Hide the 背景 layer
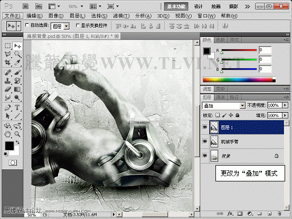292x219 pixels. (x=205, y=156)
